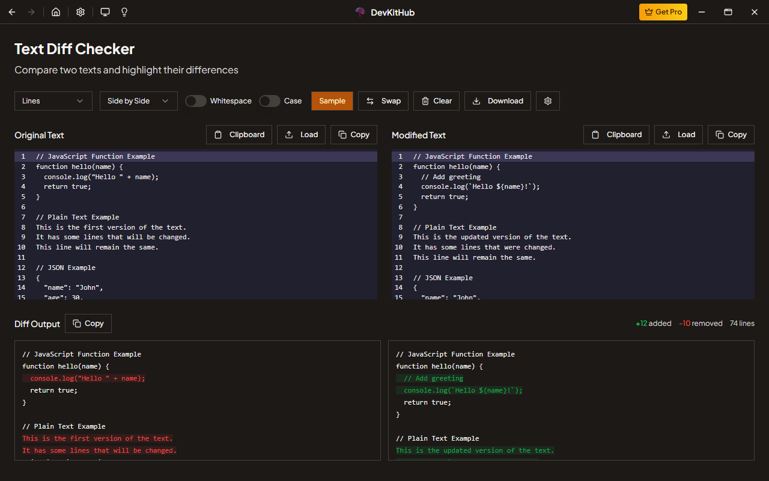
Task: Click the '74 lines' count
Action: tap(742, 323)
